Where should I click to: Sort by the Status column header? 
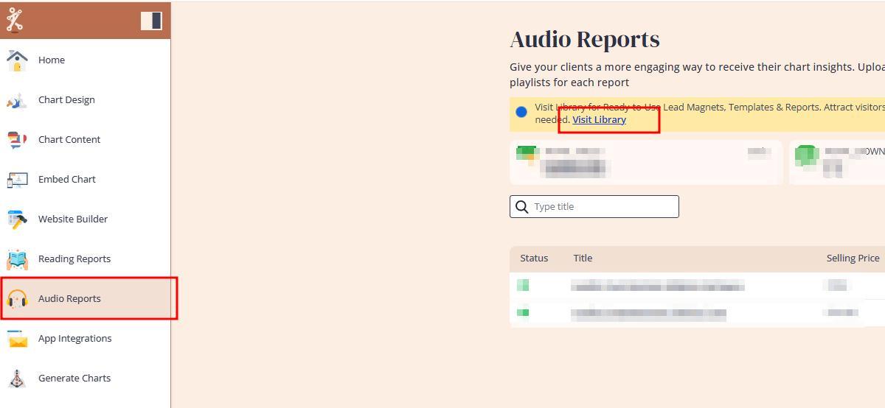534,258
